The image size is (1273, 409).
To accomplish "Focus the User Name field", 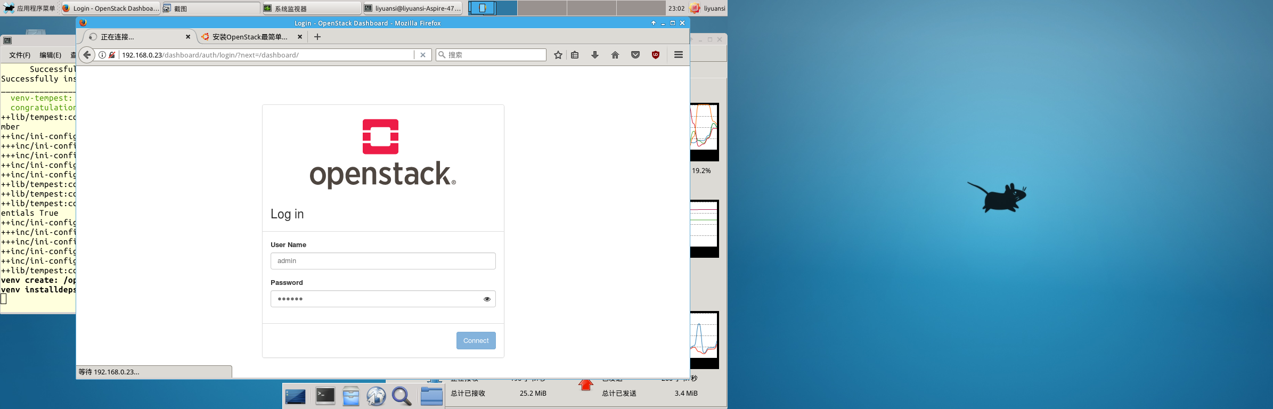I will click(383, 261).
